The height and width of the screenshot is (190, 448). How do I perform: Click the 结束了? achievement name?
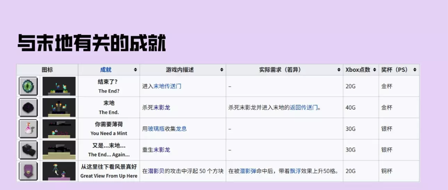[x=108, y=82]
